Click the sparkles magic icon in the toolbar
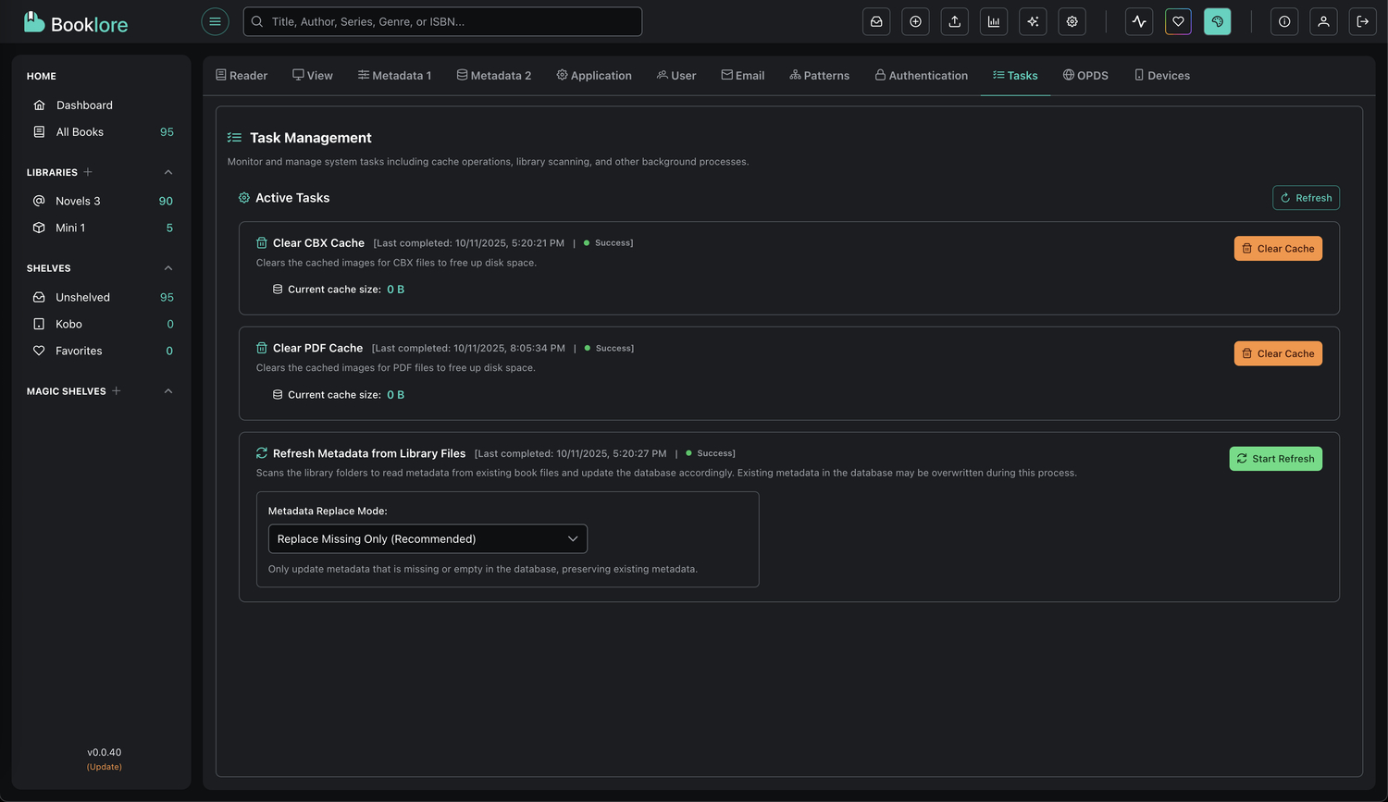Viewport: 1388px width, 802px height. tap(1032, 21)
